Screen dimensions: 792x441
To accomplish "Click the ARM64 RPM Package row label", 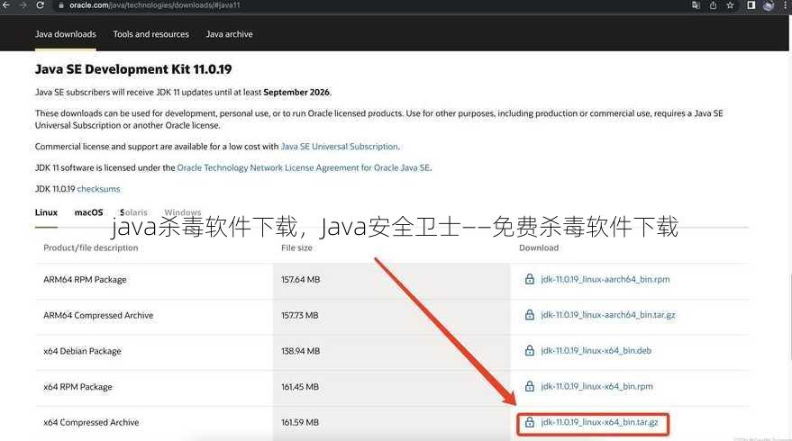I will 85,280.
